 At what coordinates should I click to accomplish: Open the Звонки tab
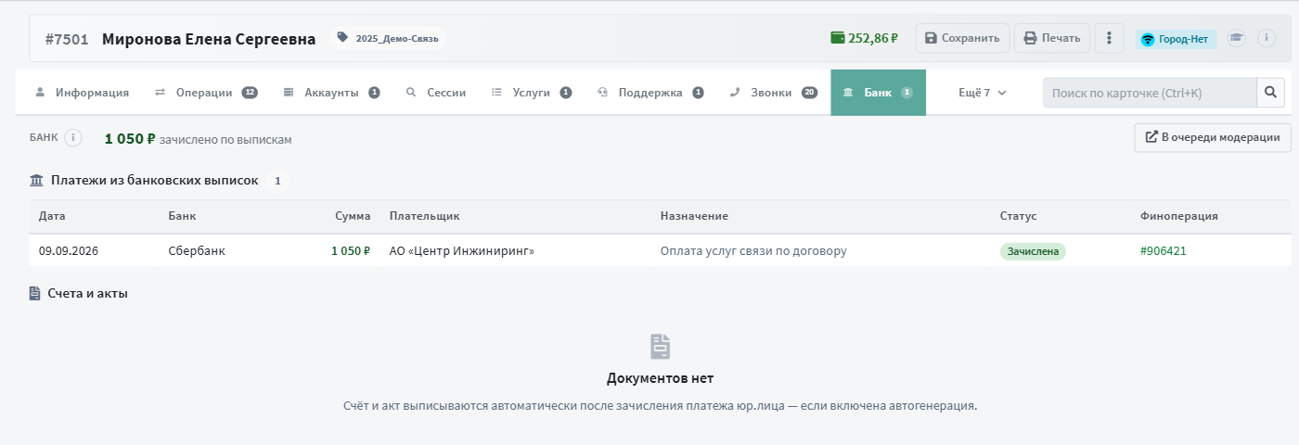pyautogui.click(x=773, y=93)
